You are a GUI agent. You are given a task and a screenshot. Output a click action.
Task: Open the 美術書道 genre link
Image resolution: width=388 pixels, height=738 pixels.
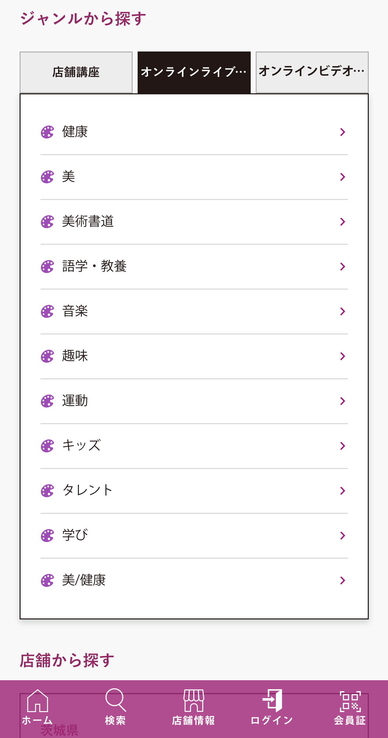click(x=194, y=222)
